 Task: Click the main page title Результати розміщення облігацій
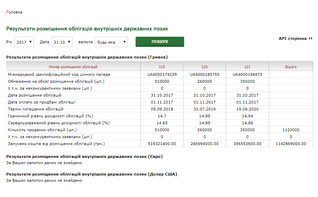tap(87, 29)
